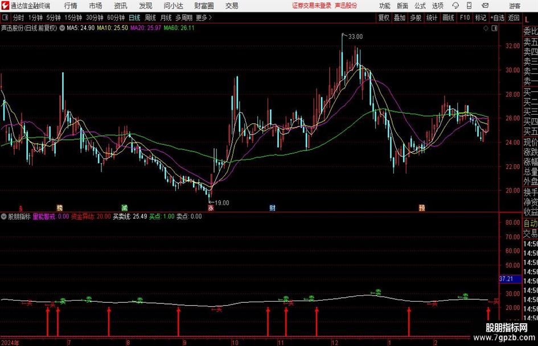Open the 行情 menu

point(71,6)
